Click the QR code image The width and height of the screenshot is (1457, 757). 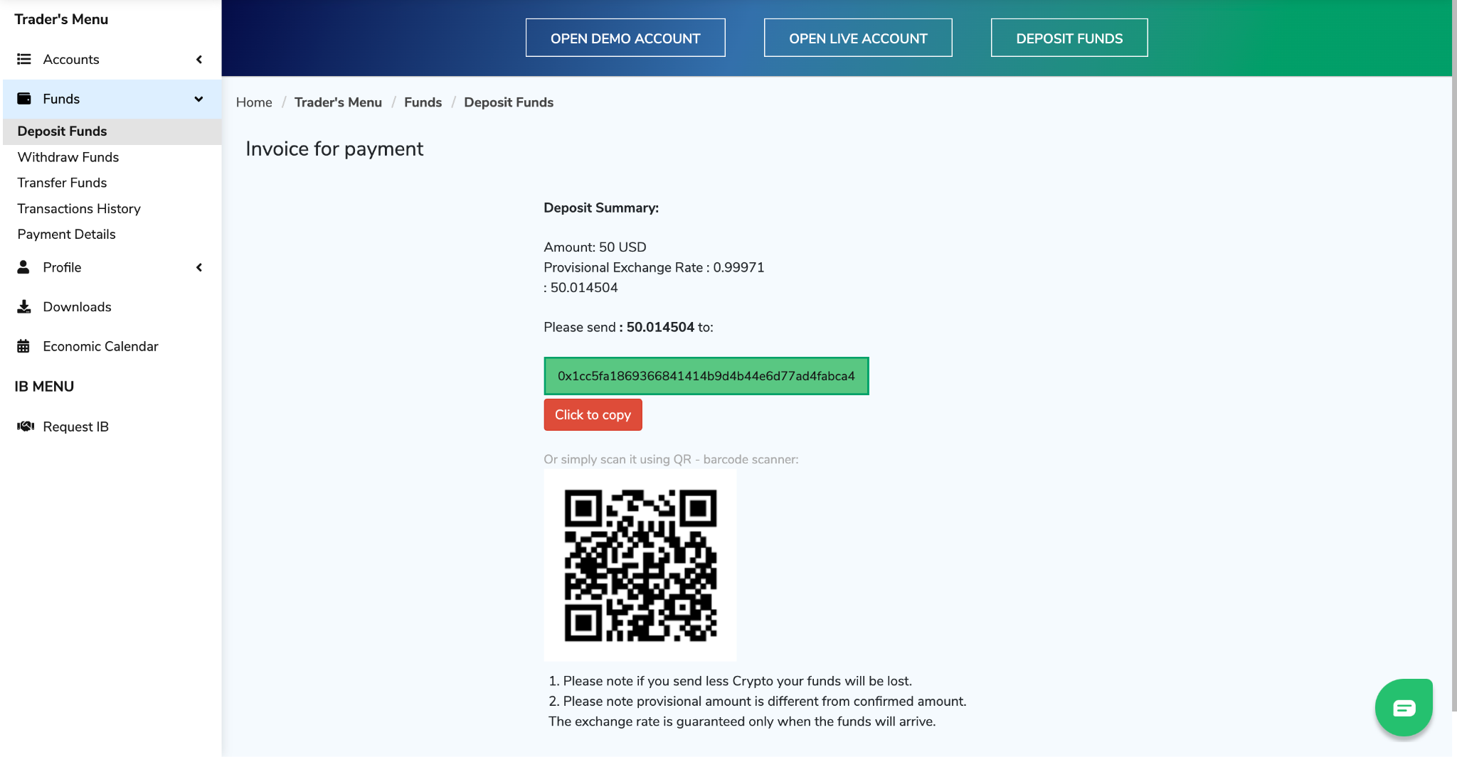point(640,565)
